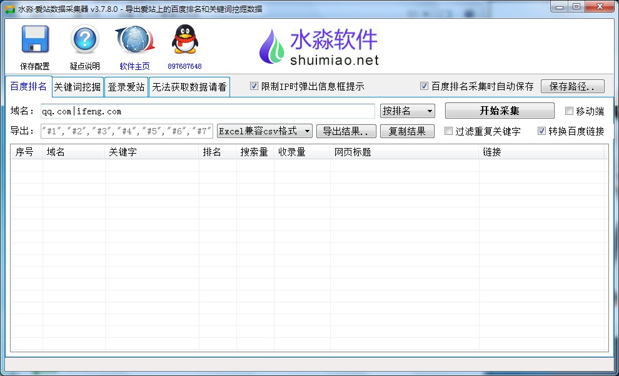The width and height of the screenshot is (619, 376).
Task: Switch to the 百度排名 tab
Action: coord(28,86)
